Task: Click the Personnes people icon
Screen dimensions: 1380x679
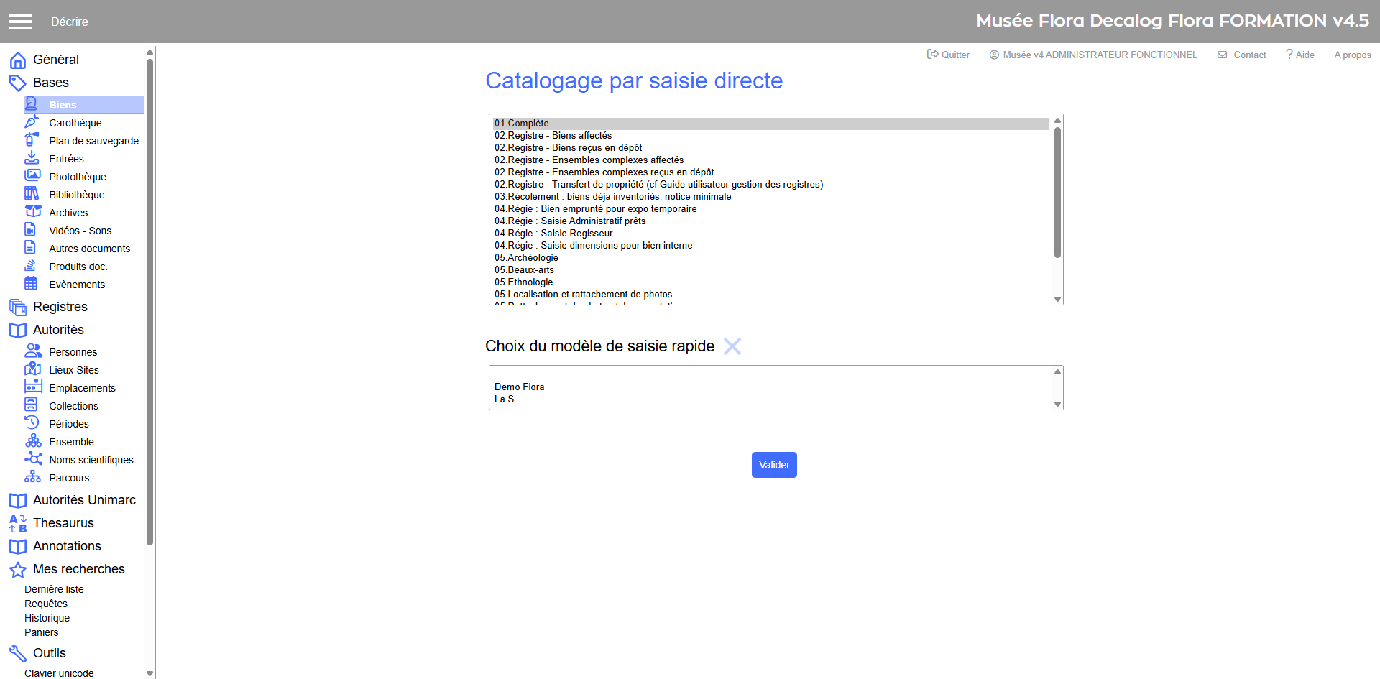Action: pos(33,351)
